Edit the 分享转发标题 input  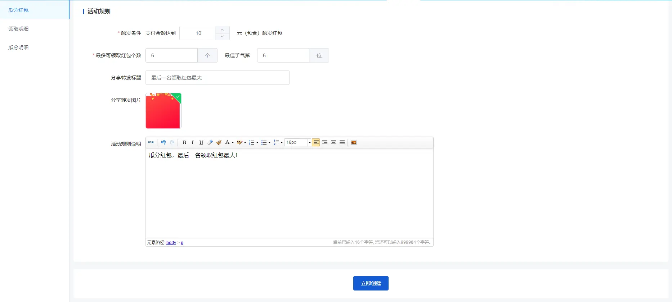(218, 78)
